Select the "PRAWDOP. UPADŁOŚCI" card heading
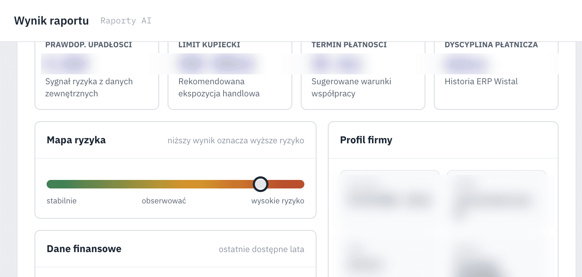The width and height of the screenshot is (582, 277). pyautogui.click(x=89, y=45)
